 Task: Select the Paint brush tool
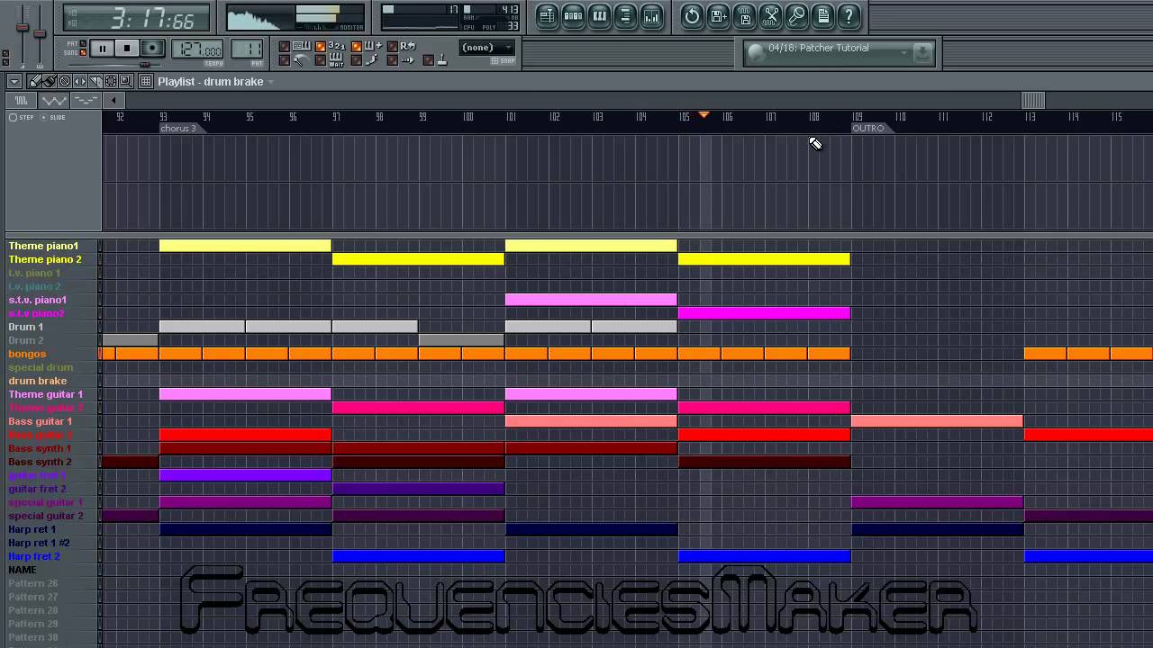click(x=50, y=81)
